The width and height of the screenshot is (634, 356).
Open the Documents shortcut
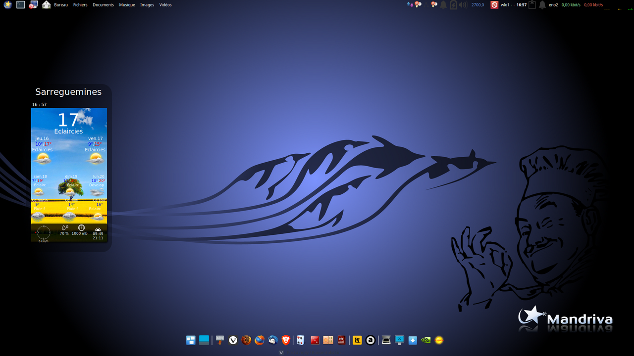pos(103,5)
